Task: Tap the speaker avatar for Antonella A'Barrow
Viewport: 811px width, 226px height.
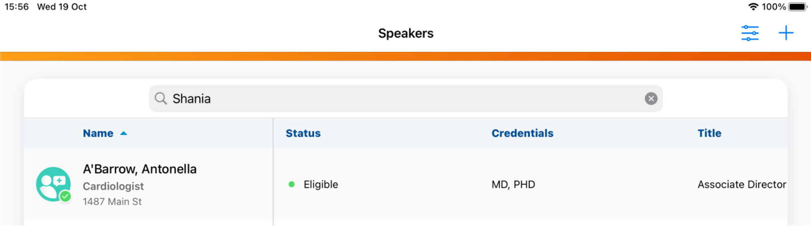Action: pyautogui.click(x=53, y=184)
